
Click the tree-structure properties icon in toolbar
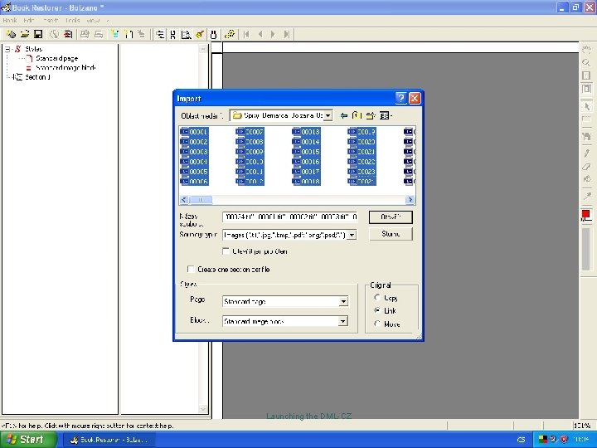pos(160,34)
